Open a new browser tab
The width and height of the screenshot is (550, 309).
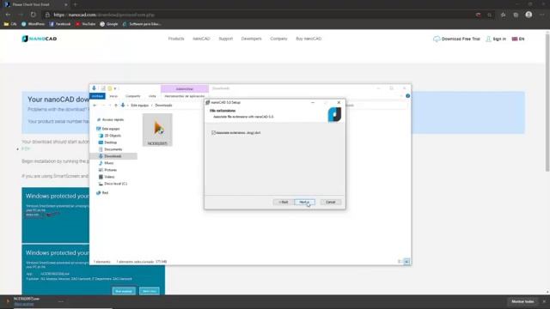[x=75, y=4]
